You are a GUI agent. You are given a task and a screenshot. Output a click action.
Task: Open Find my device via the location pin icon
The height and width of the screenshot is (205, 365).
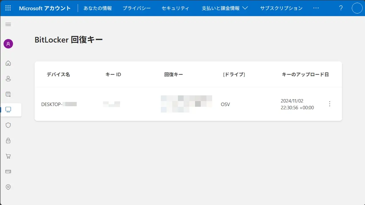(x=8, y=187)
